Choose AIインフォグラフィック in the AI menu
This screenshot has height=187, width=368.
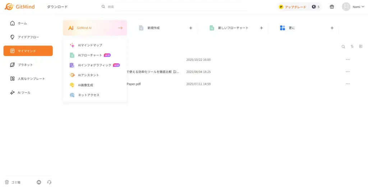(x=94, y=65)
